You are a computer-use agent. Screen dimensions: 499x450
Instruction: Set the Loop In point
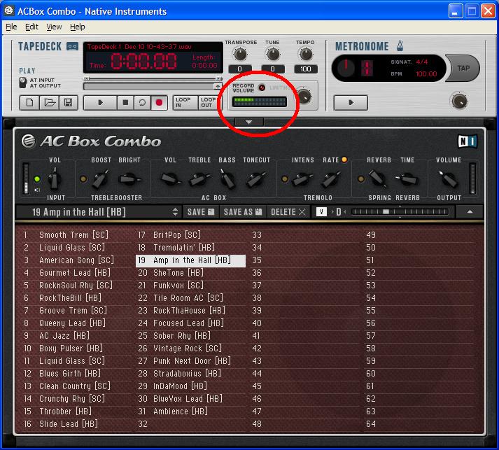click(185, 102)
